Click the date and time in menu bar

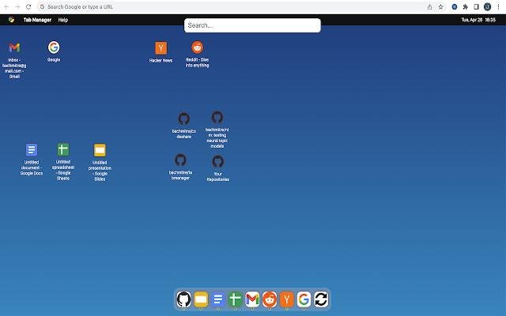coord(478,20)
